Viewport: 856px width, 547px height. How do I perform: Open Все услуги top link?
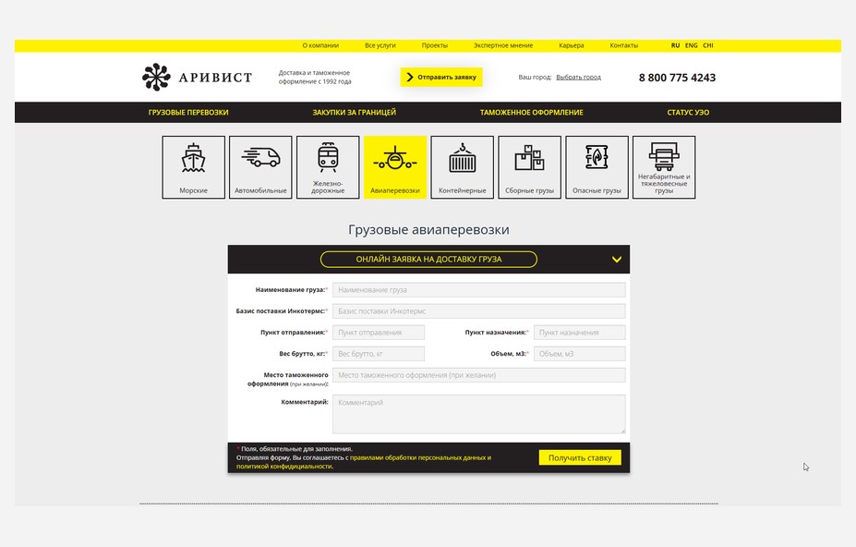coord(380,45)
